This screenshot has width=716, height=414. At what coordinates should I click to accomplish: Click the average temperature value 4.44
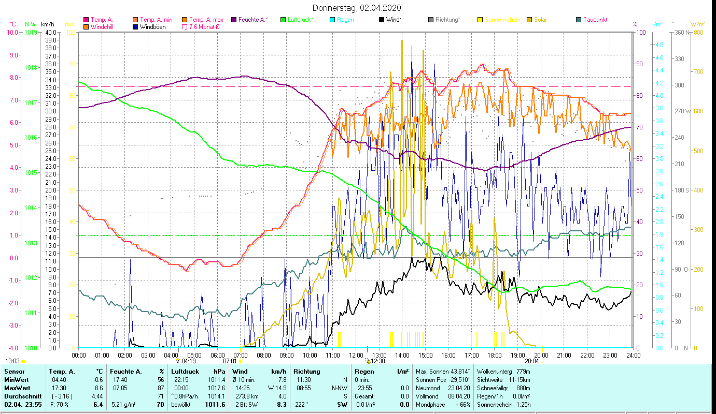tap(97, 396)
